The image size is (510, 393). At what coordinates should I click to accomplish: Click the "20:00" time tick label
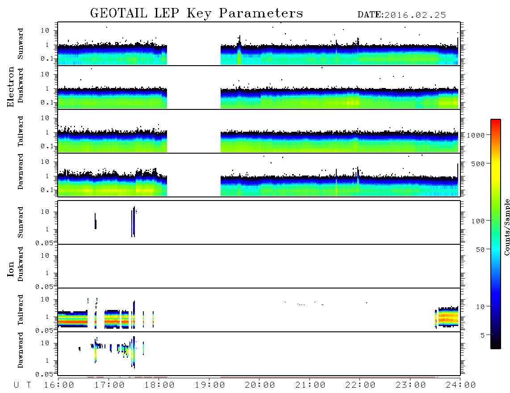tap(260, 385)
